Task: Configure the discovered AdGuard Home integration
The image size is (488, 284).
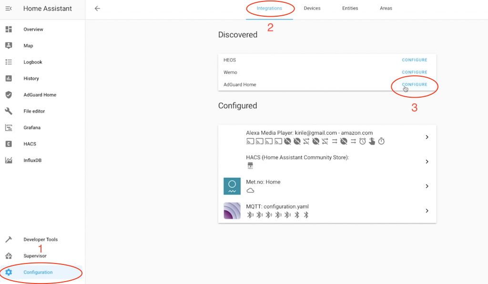Action: point(415,84)
